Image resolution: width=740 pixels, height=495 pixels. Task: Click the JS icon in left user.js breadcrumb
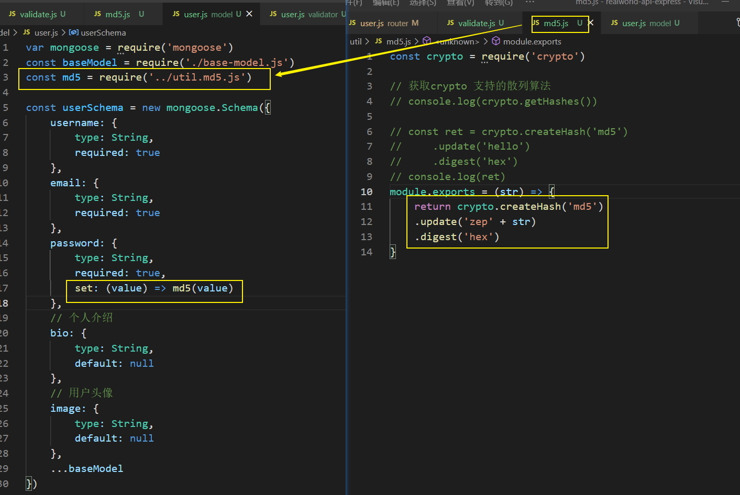click(x=27, y=32)
